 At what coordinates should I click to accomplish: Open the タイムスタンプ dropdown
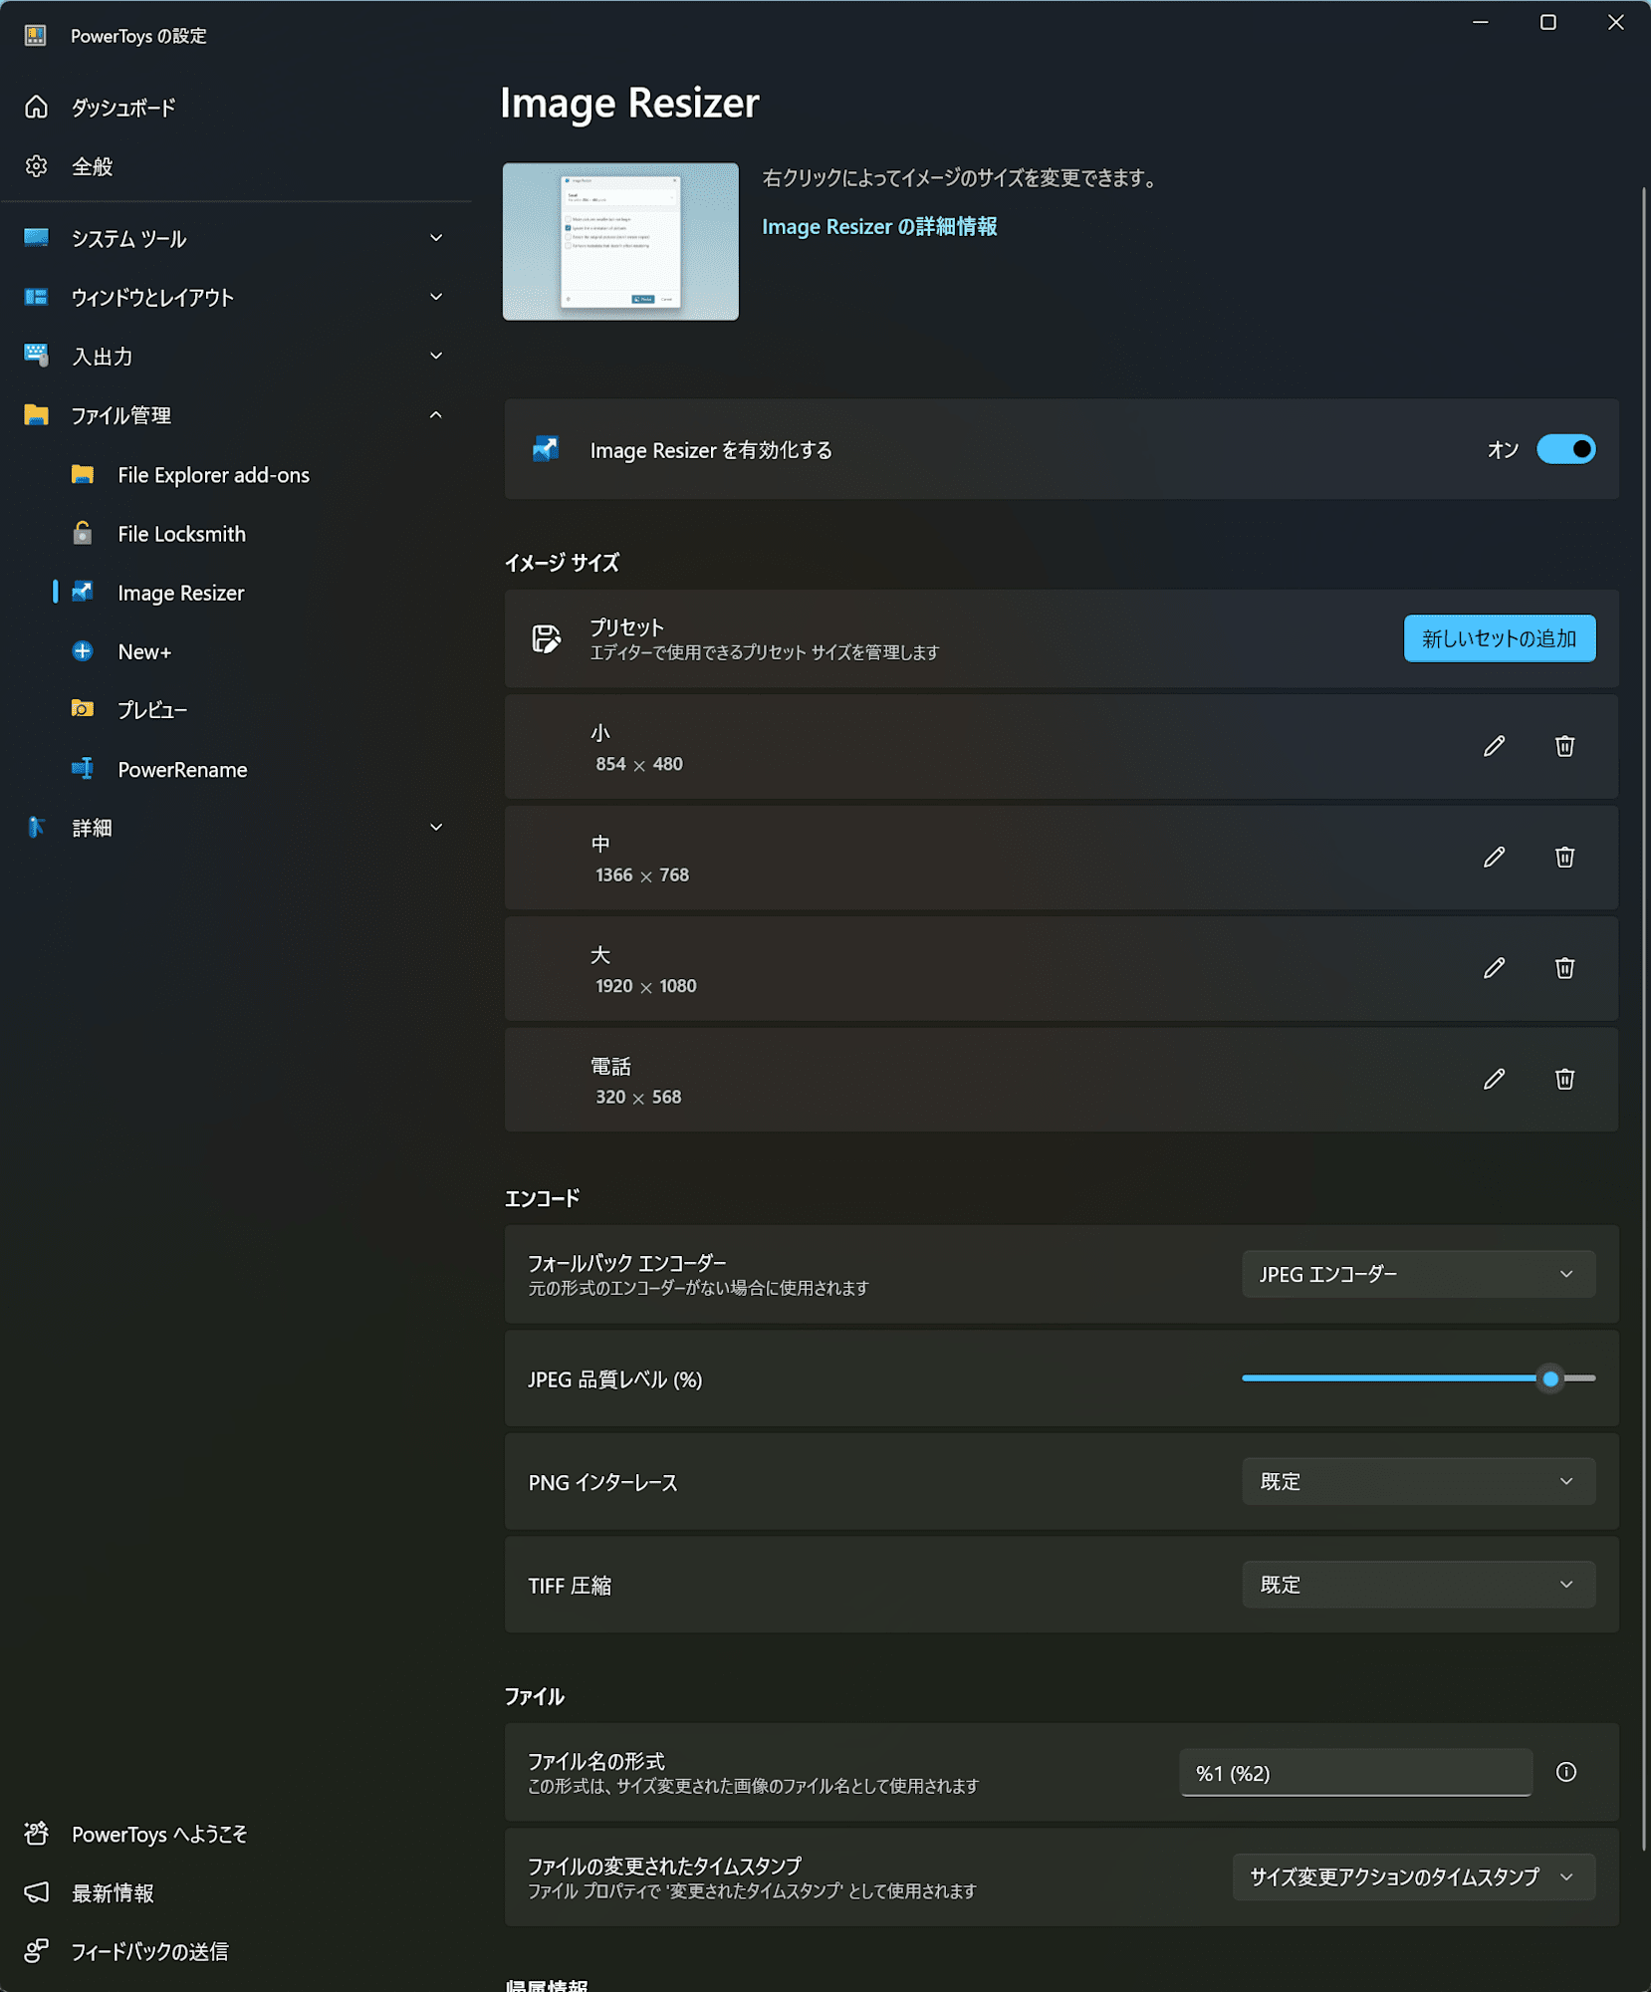tap(1414, 1876)
